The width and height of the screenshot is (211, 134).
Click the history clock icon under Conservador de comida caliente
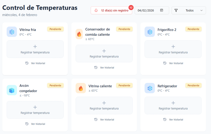pyautogui.click(x=96, y=67)
